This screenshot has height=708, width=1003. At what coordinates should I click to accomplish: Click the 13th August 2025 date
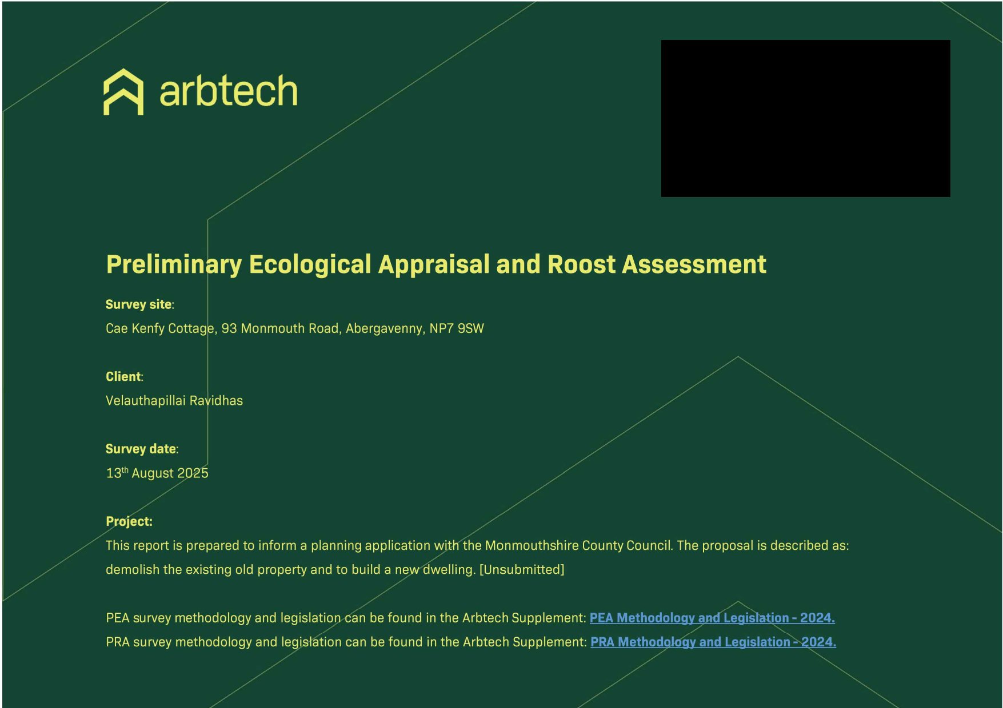(157, 473)
